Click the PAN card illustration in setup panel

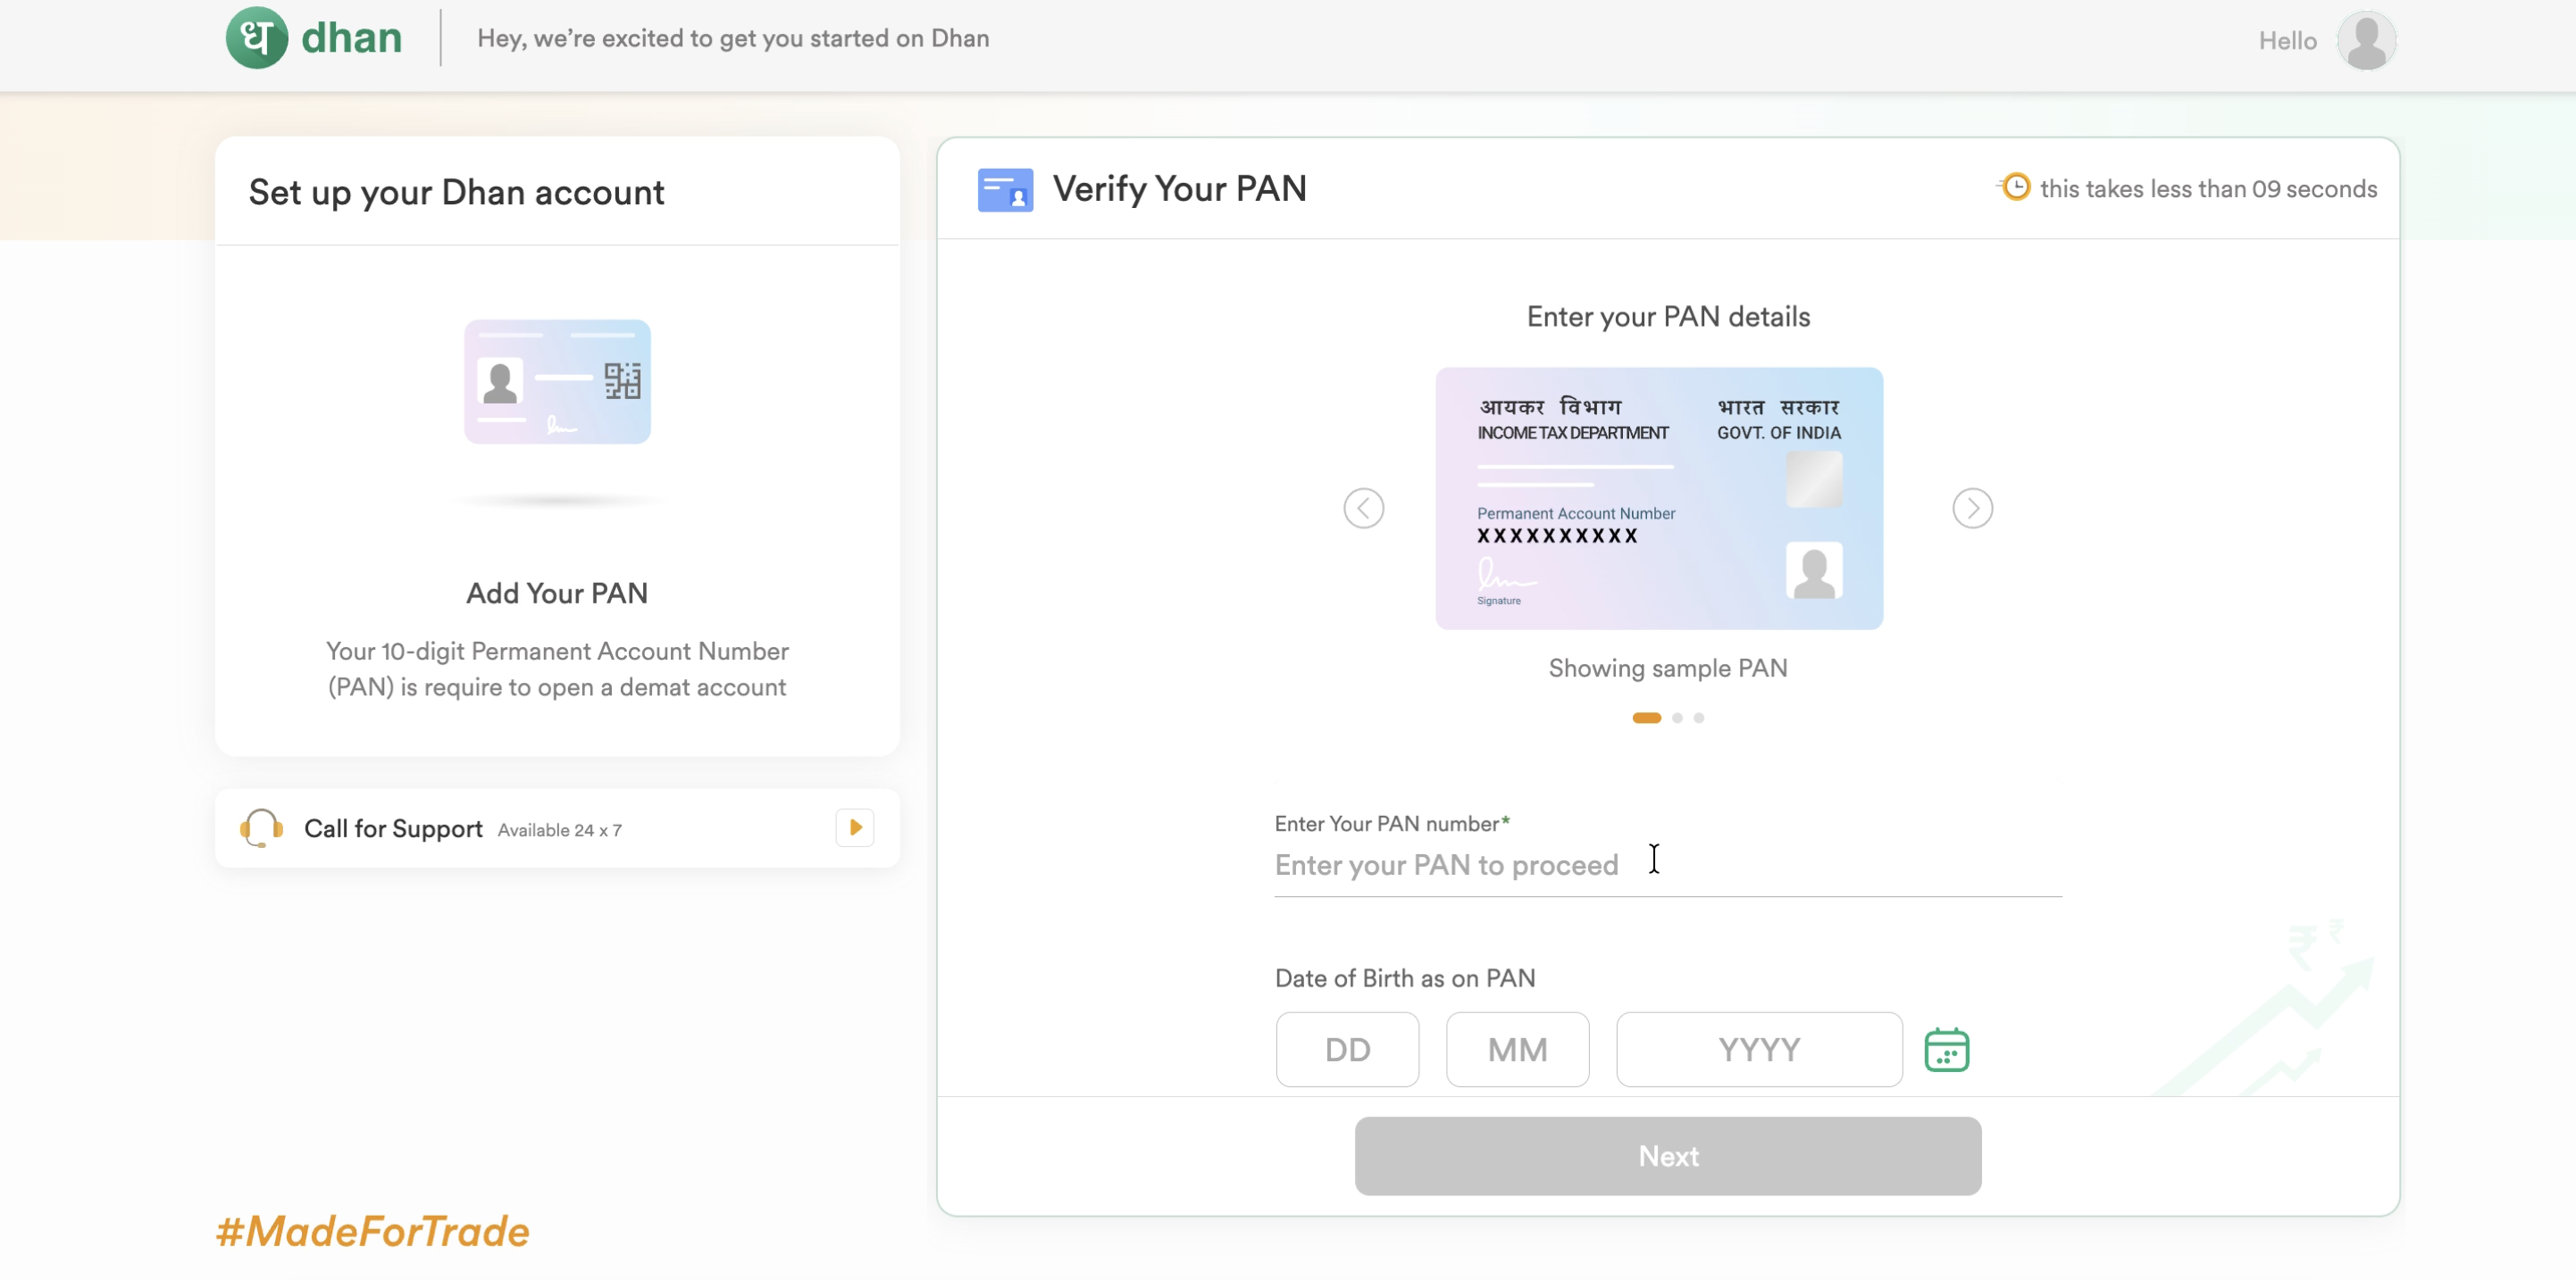coord(557,382)
